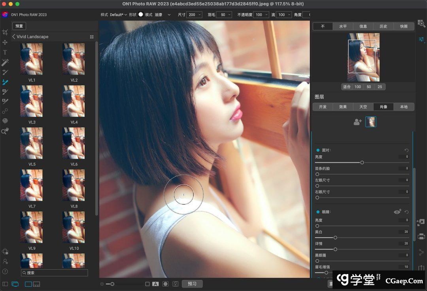Select the Magic wand tool
This screenshot has width=427, height=291.
(5, 62)
